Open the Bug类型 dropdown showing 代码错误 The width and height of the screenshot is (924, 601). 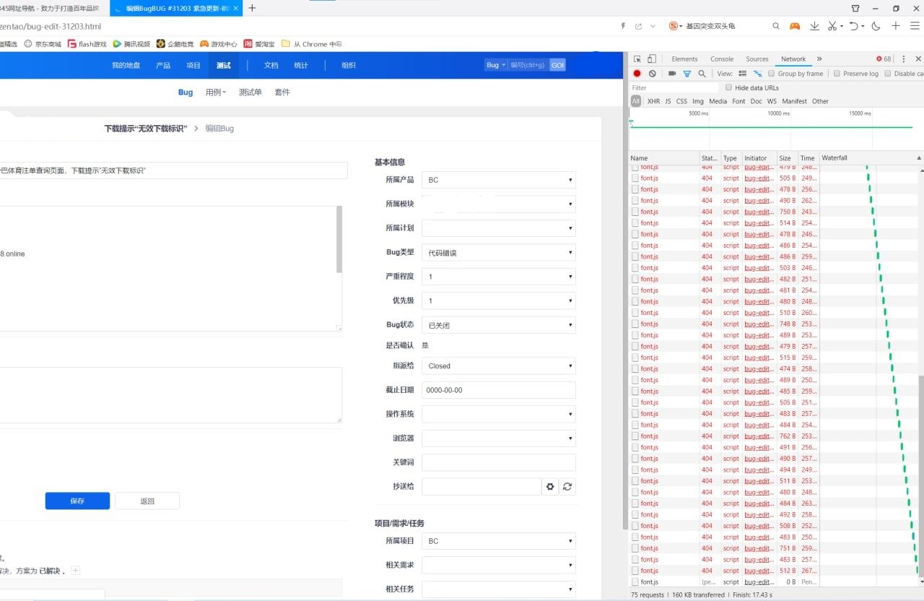click(499, 253)
